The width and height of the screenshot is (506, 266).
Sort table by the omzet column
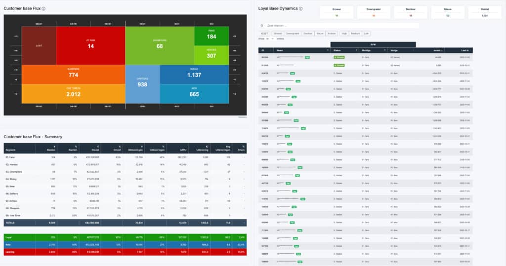click(436, 50)
